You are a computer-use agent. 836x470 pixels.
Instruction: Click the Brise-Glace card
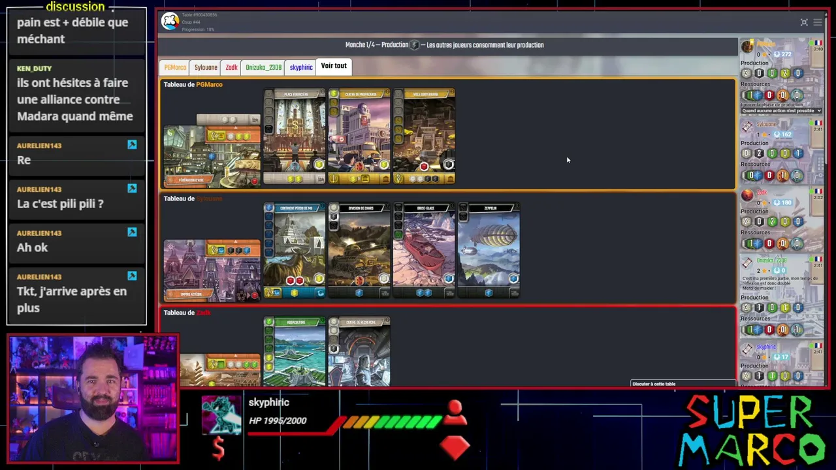[x=424, y=251]
